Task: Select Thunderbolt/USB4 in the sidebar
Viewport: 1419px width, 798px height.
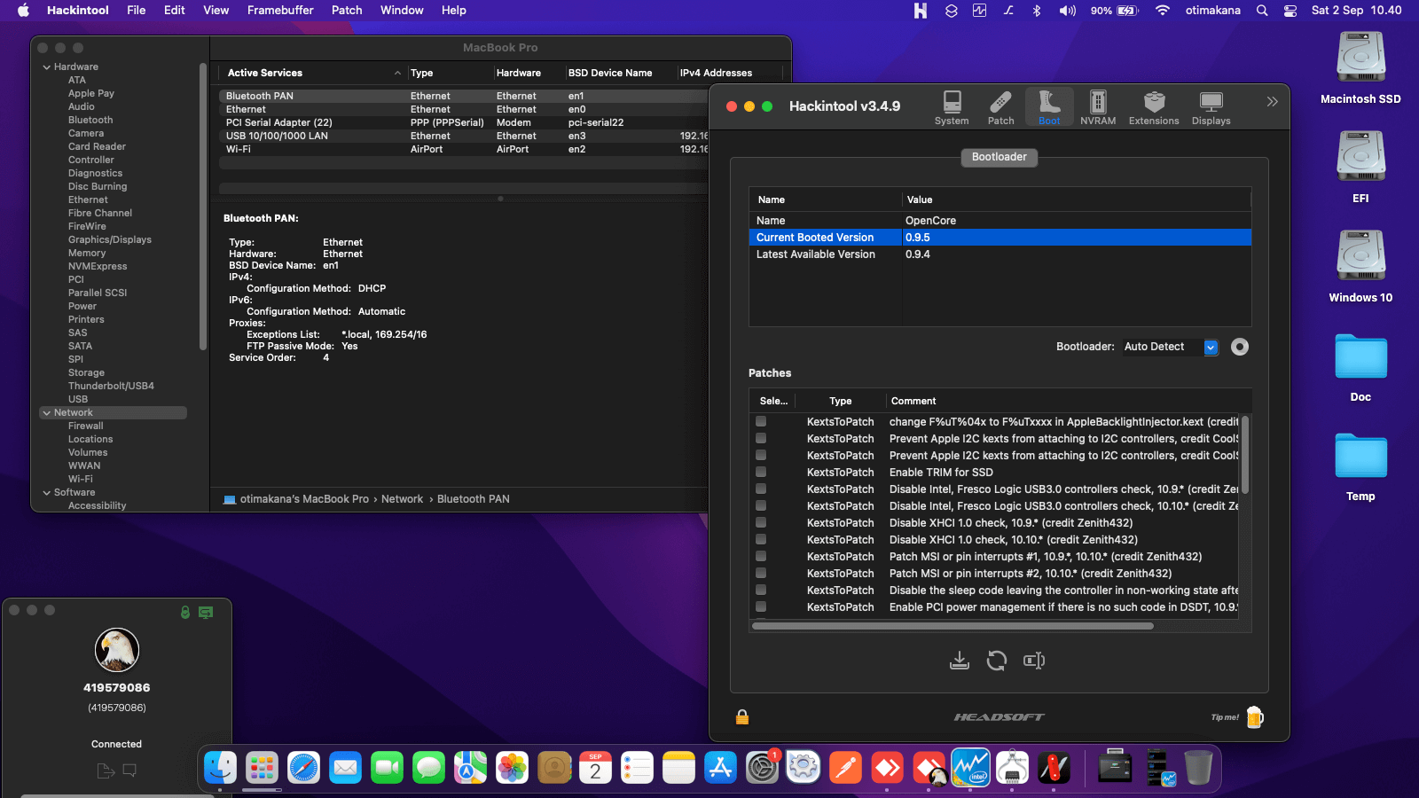Action: [x=111, y=387]
